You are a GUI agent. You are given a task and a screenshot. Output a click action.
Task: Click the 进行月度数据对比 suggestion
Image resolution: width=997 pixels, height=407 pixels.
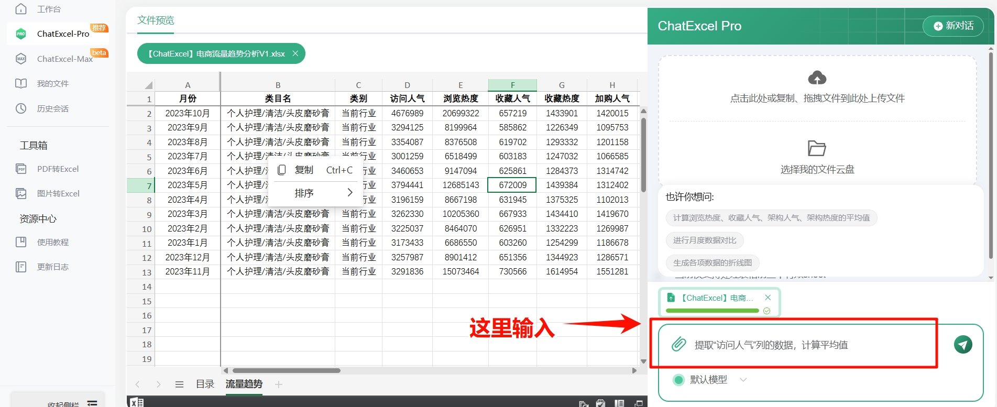[x=704, y=240]
